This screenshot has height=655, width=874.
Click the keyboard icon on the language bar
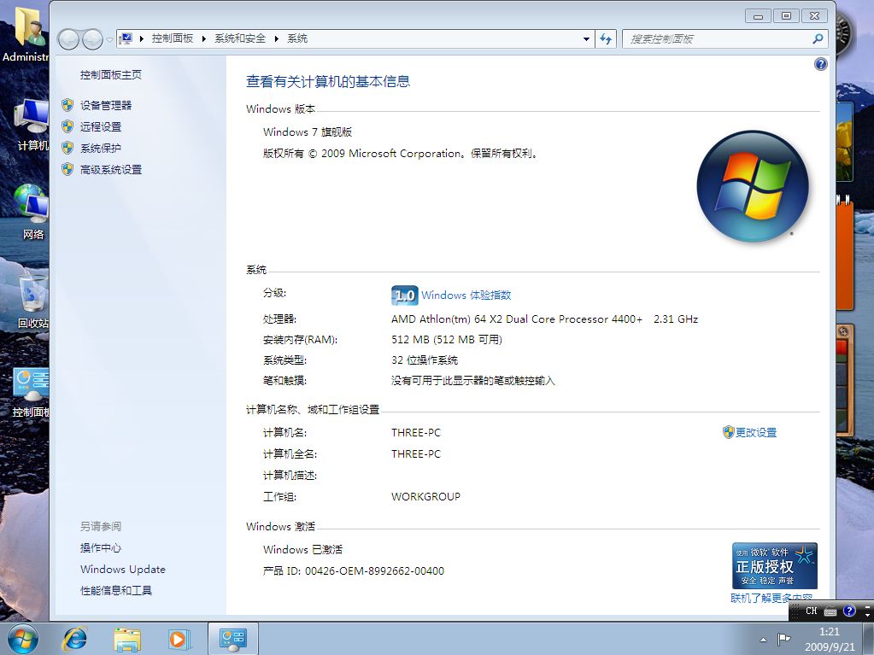coord(830,611)
